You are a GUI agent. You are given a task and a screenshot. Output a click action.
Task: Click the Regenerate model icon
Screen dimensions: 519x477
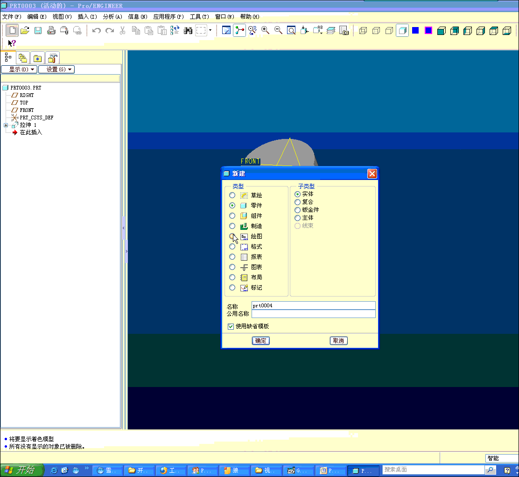tap(175, 30)
